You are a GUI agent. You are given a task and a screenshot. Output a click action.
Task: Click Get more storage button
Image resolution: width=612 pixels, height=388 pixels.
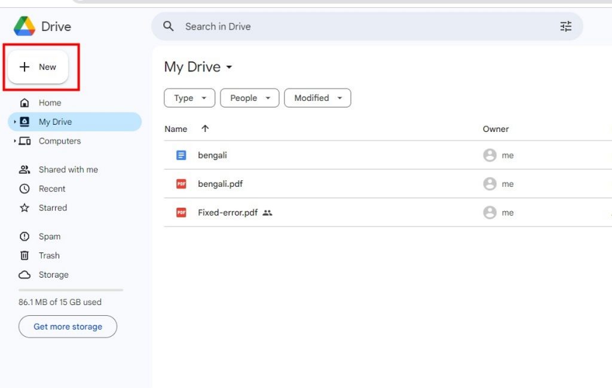pos(68,327)
